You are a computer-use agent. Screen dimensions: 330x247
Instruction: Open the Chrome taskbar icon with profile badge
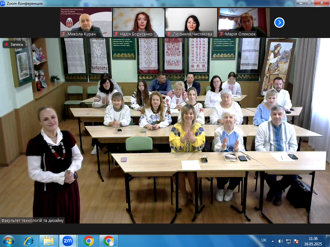[x=109, y=241]
